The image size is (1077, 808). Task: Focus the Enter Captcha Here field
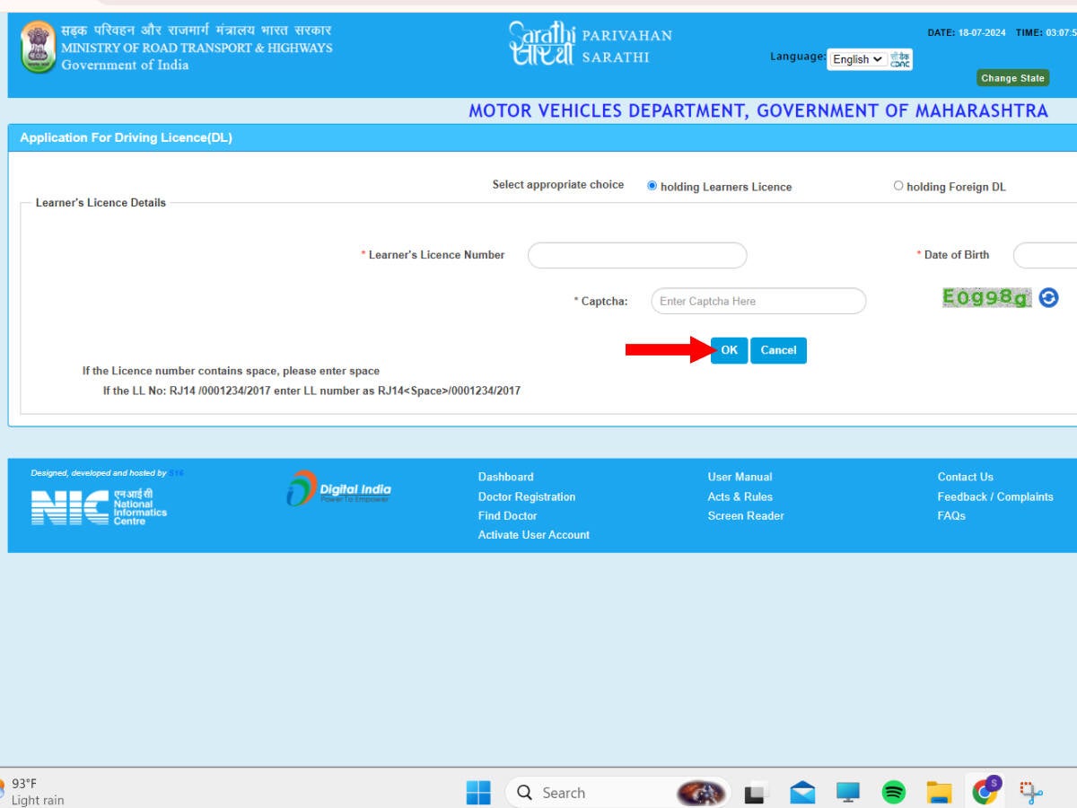758,302
